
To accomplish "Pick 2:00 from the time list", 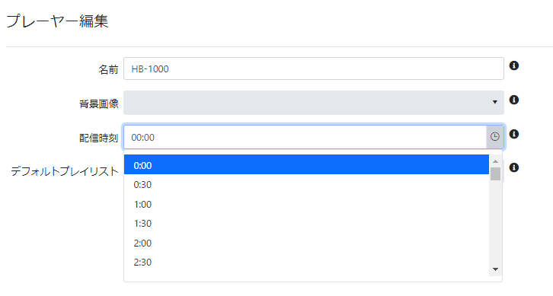I will pyautogui.click(x=306, y=243).
